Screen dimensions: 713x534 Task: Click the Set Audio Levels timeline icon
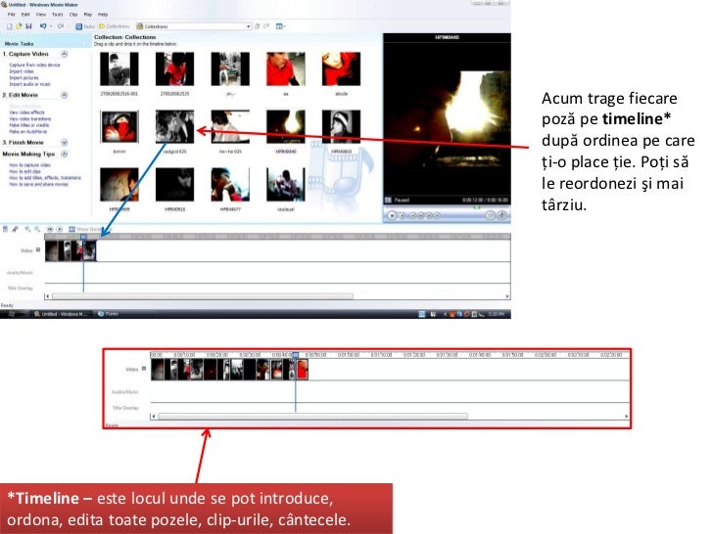[6, 229]
